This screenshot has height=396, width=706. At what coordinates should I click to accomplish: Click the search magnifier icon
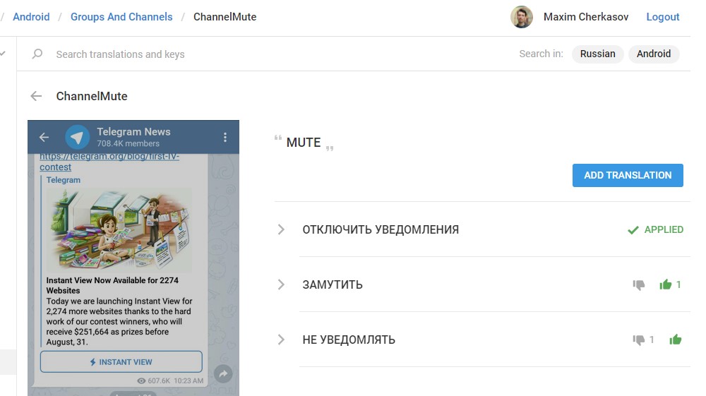[x=37, y=54]
